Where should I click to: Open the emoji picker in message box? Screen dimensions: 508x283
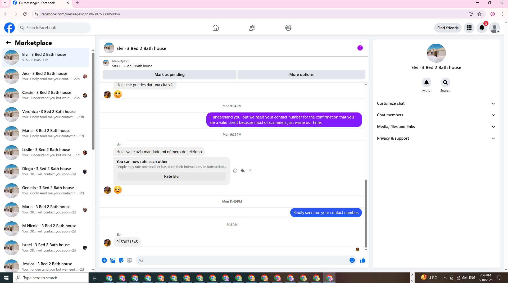tap(352, 260)
